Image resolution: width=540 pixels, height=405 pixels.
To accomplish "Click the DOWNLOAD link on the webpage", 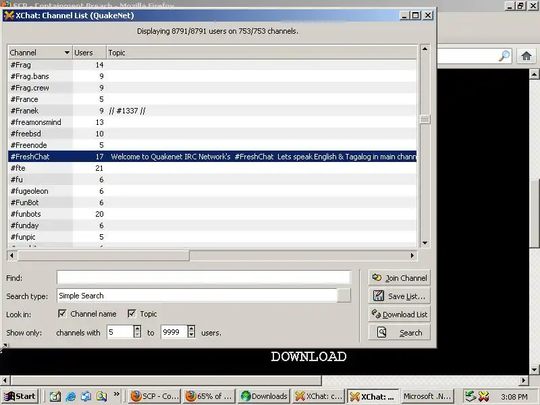I will pyautogui.click(x=308, y=357).
